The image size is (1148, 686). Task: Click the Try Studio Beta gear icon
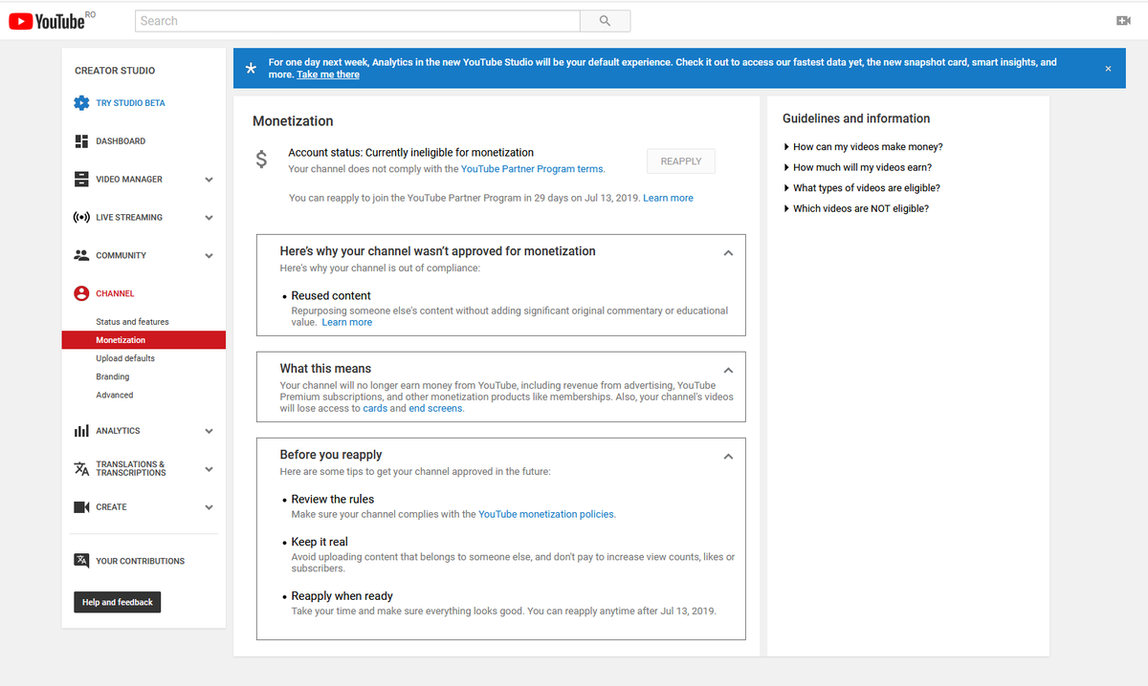(x=81, y=103)
